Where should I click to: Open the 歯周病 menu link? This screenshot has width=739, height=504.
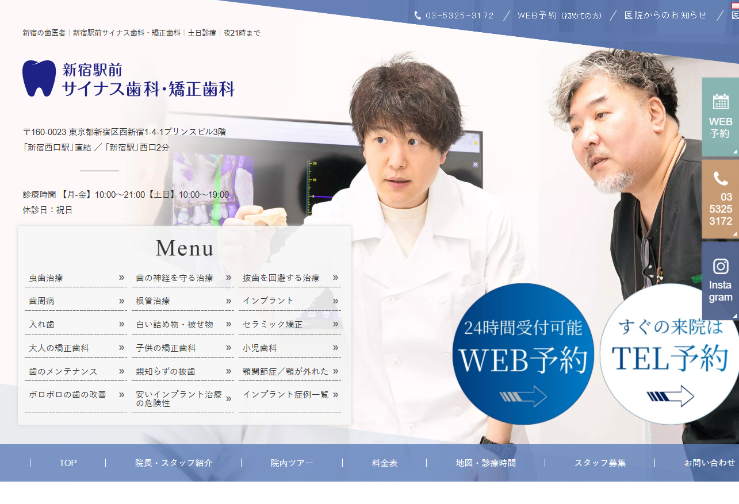(x=42, y=301)
